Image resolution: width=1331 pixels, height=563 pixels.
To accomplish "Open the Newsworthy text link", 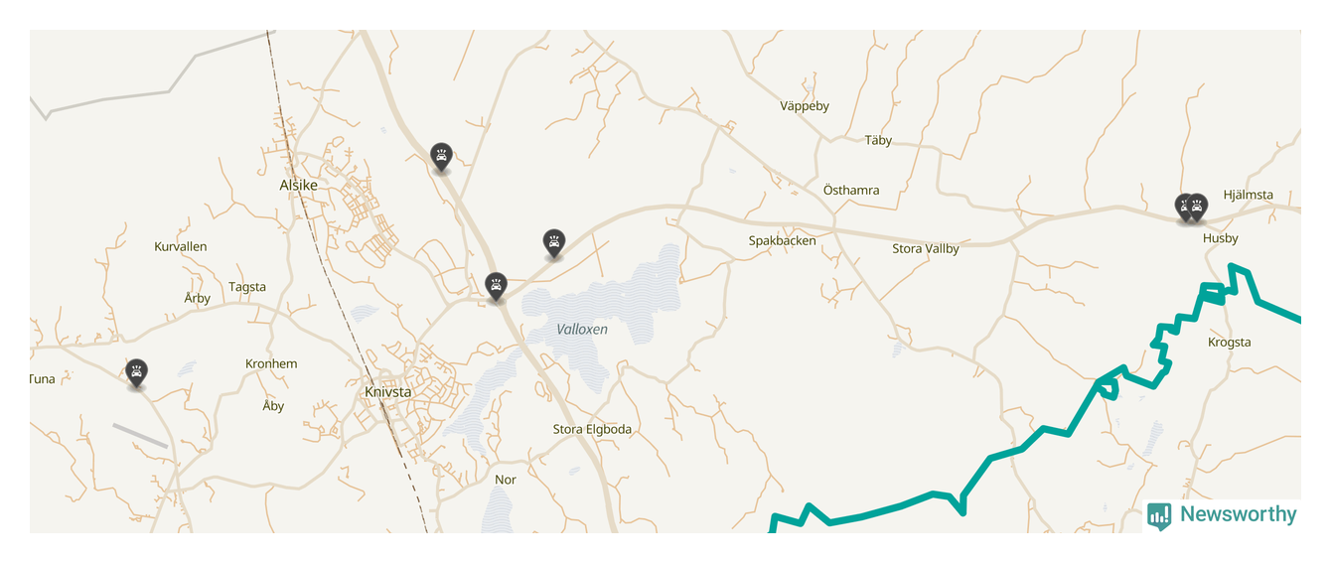I will [x=1238, y=514].
